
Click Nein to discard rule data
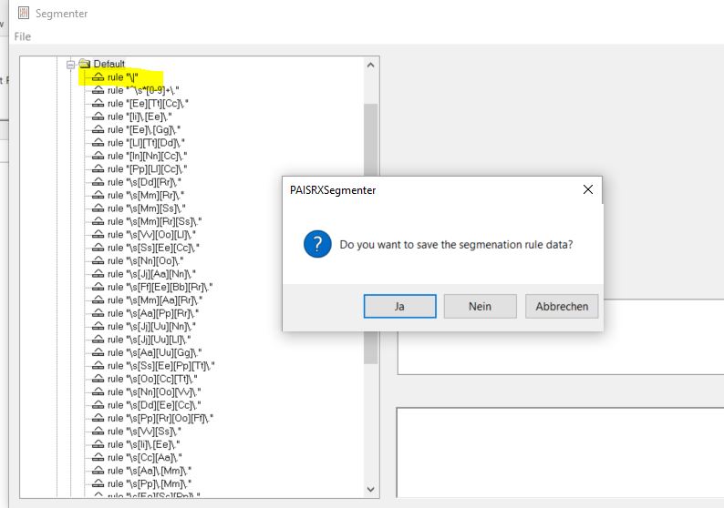480,307
